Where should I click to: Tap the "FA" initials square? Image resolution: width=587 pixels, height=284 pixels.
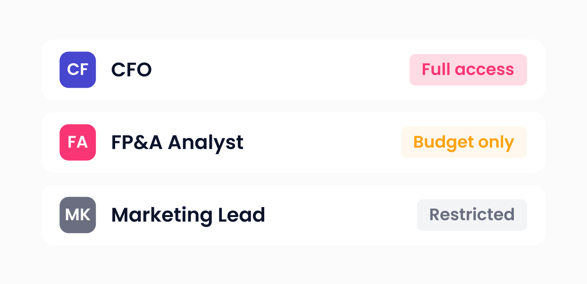pyautogui.click(x=78, y=142)
